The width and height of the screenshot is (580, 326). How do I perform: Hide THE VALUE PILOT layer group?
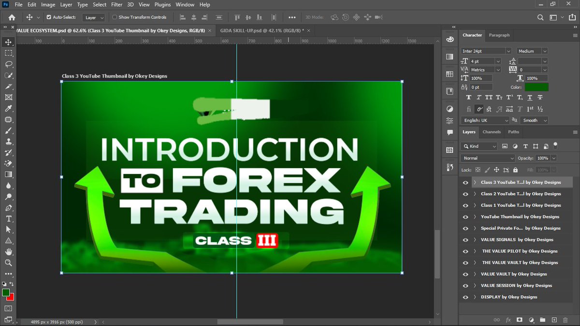(465, 251)
